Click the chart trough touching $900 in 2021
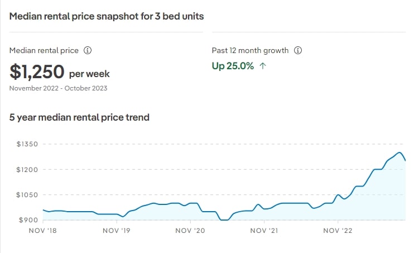The image size is (414, 253). (x=224, y=219)
